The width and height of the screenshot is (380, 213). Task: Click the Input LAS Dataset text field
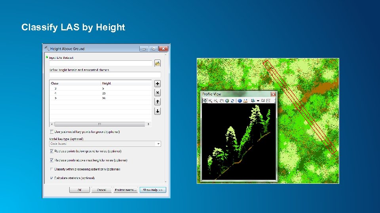click(x=101, y=63)
